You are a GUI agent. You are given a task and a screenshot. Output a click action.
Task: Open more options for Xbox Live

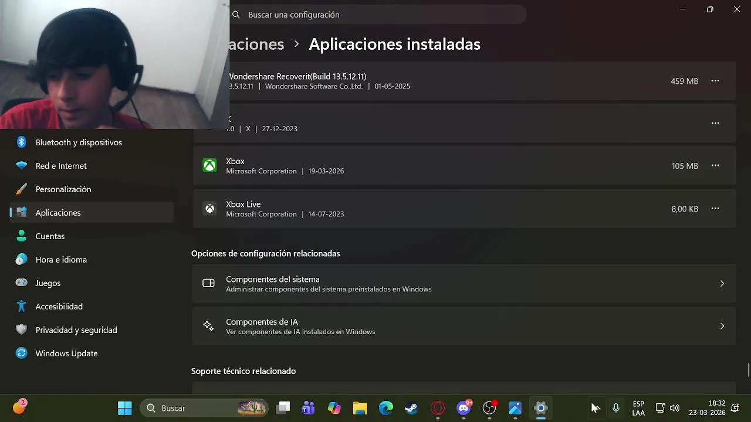[x=715, y=209]
